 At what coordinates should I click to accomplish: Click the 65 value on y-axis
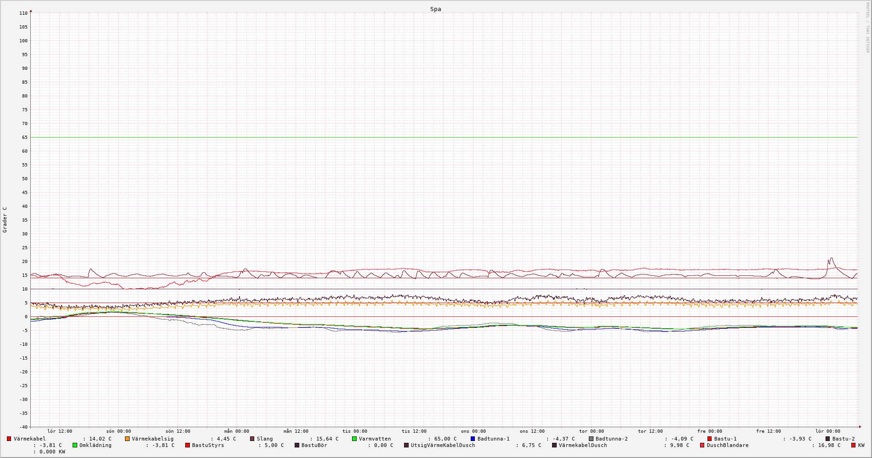point(23,137)
